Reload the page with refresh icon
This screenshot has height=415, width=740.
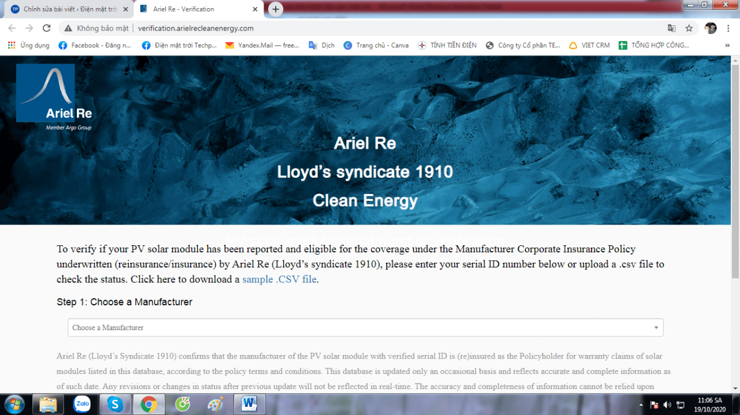click(47, 28)
